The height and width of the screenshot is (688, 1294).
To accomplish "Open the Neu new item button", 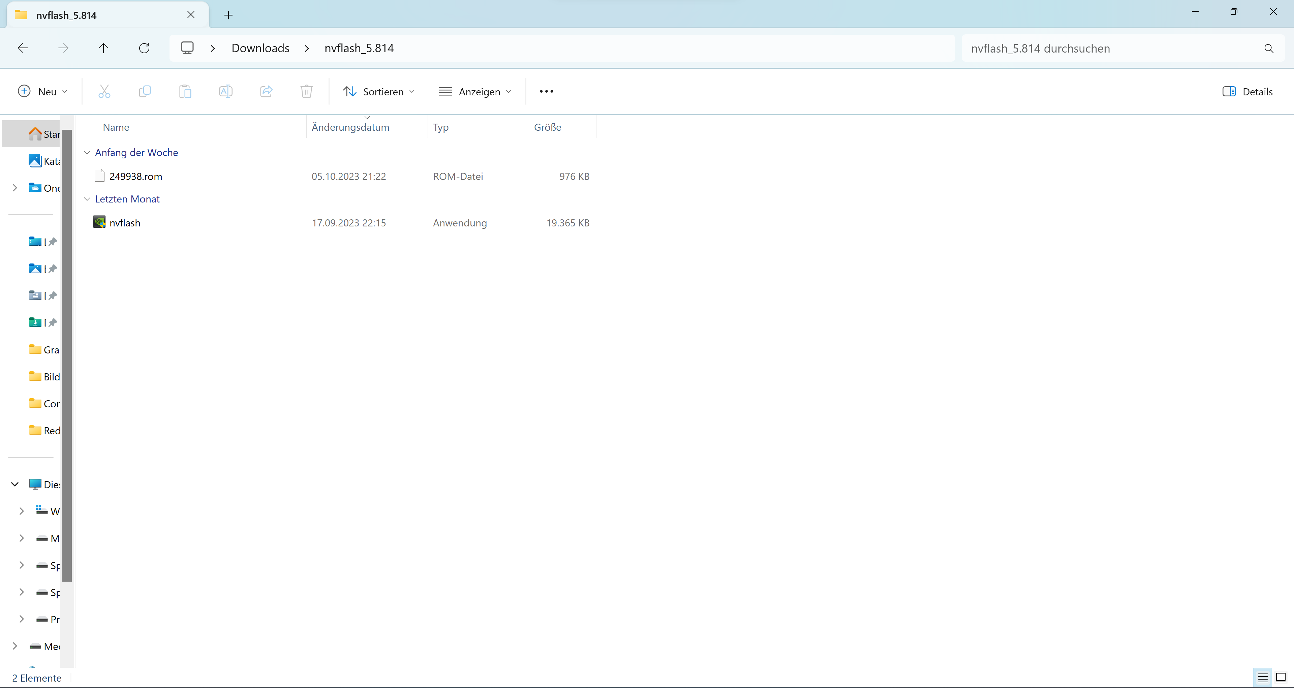I will [x=43, y=91].
